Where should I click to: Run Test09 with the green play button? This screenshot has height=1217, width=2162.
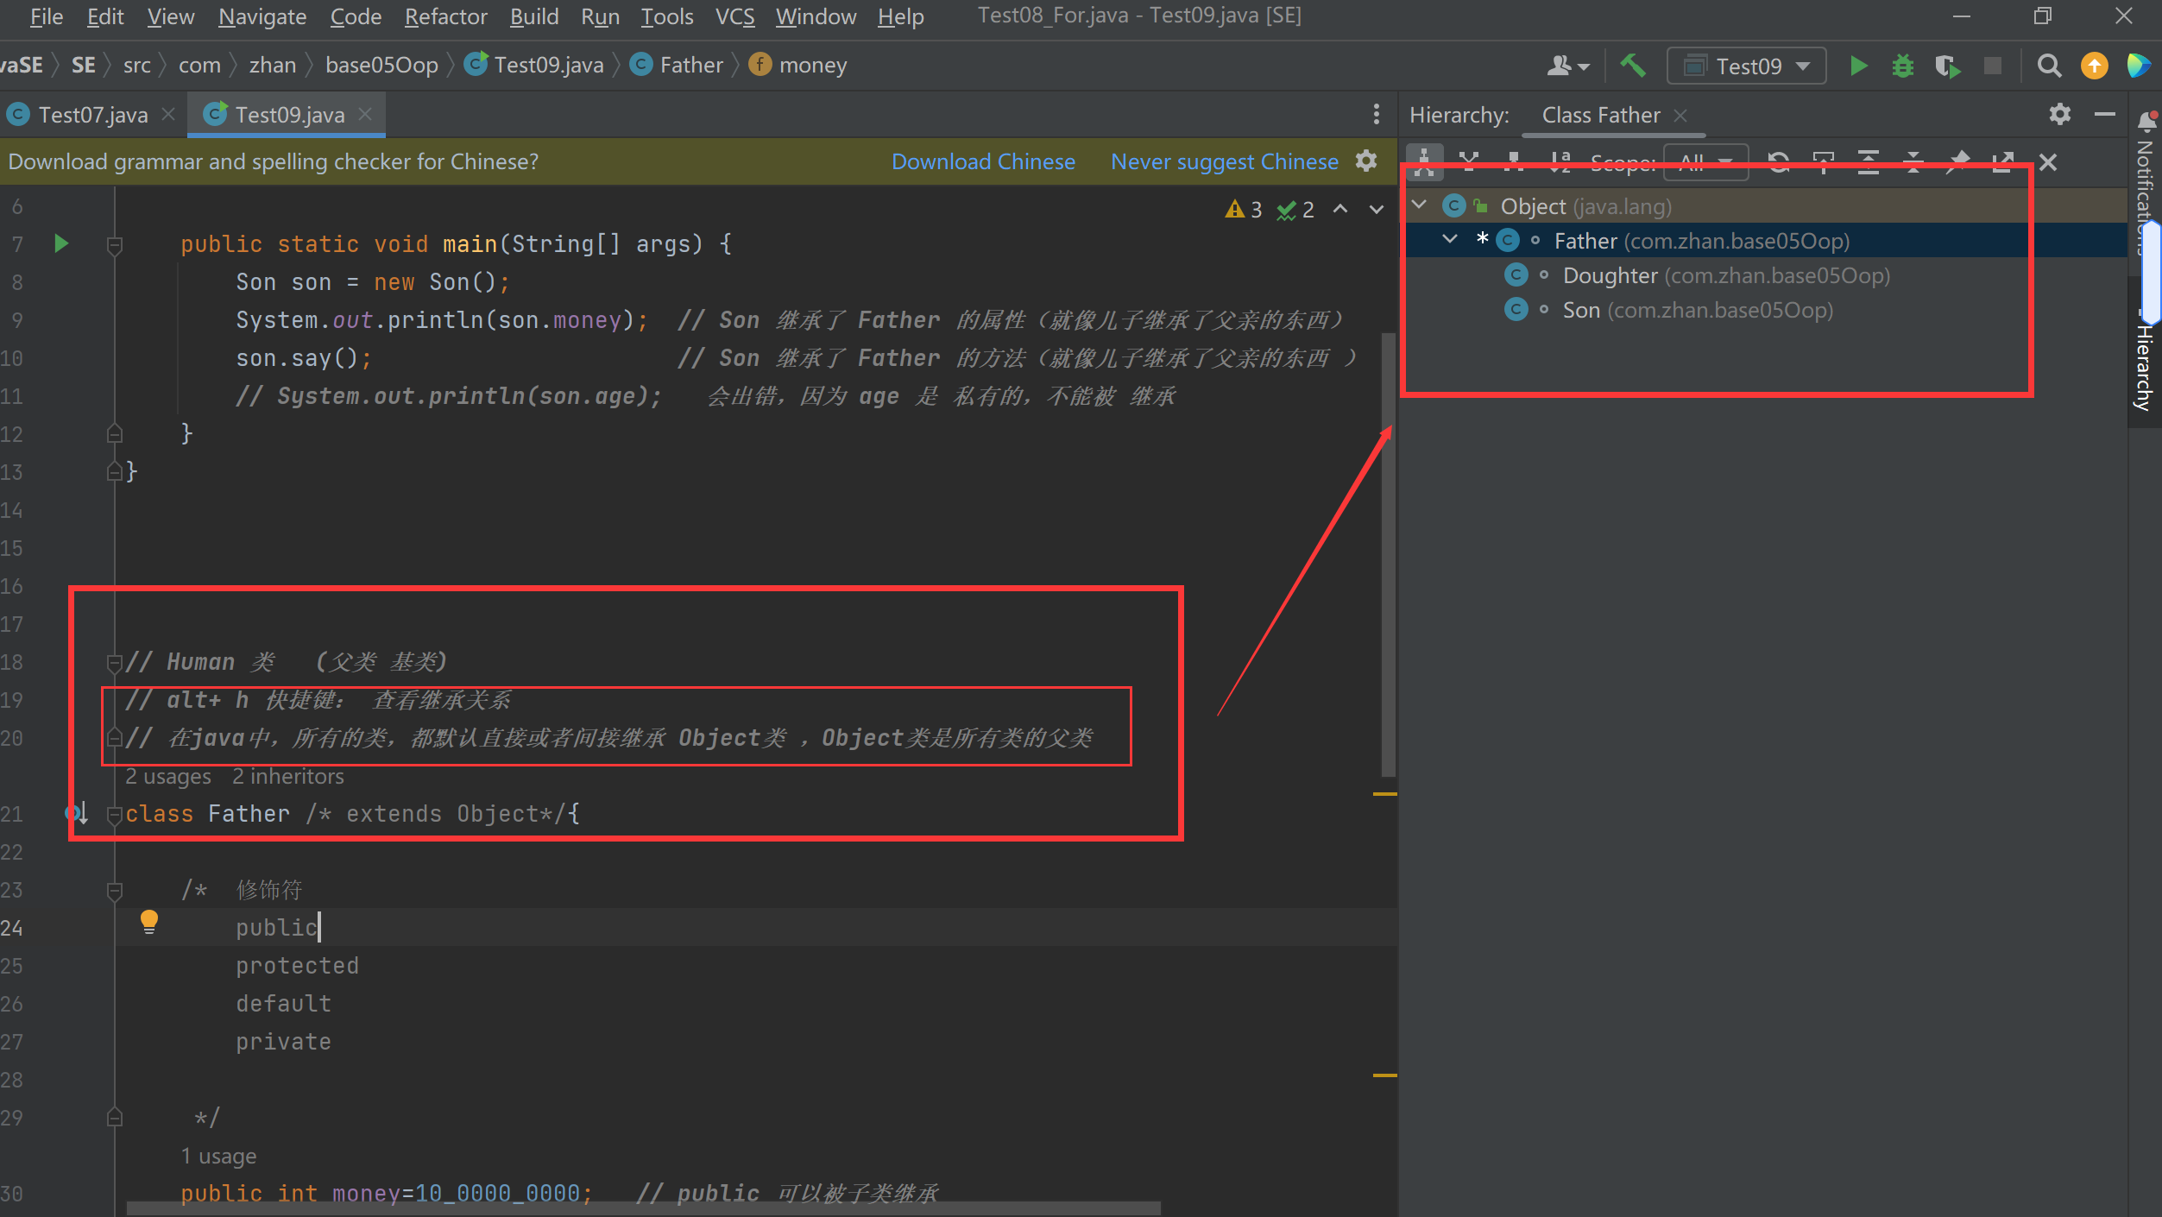point(1858,66)
